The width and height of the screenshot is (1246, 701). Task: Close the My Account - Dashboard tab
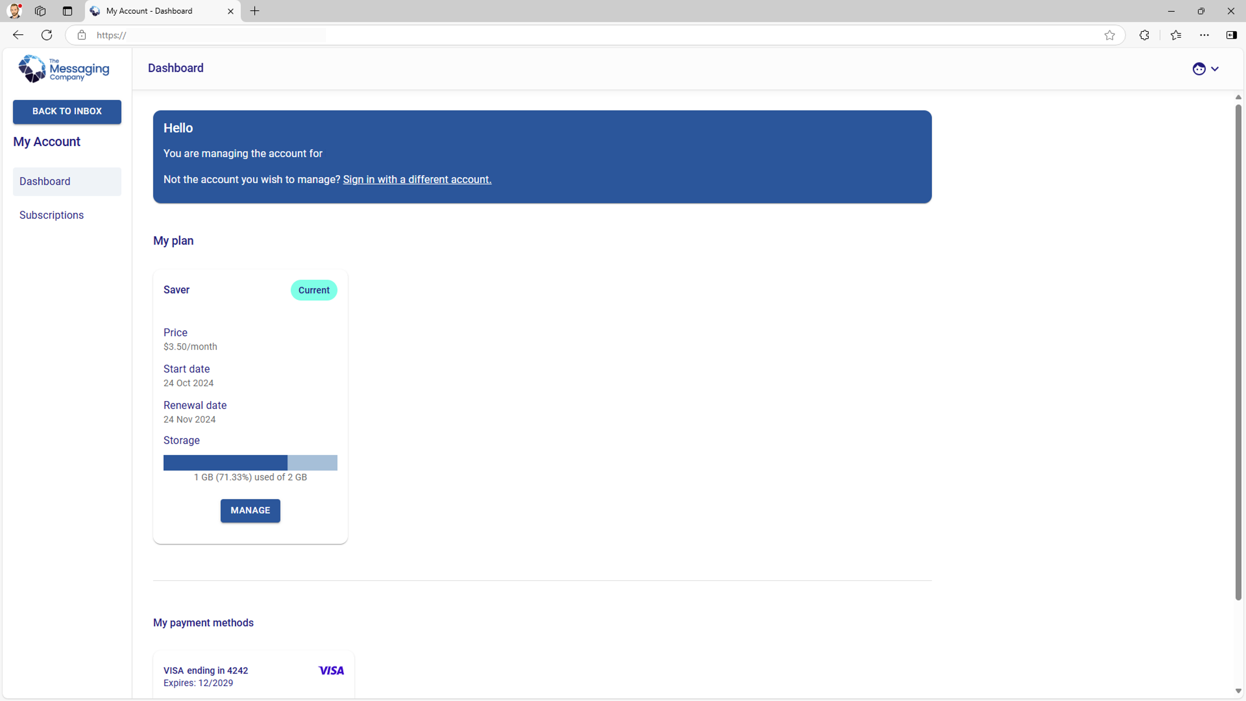tap(231, 11)
